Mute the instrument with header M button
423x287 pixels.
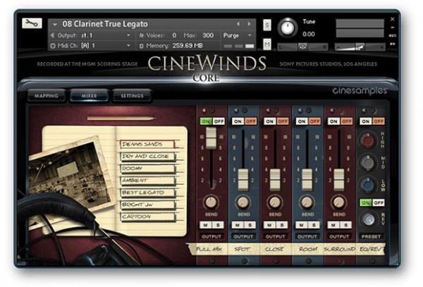[266, 44]
